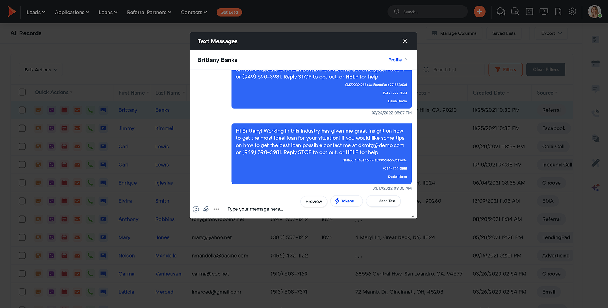Screen dimensions: 608x308
Task: Click the phone icon in Laticia Merced row
Action: point(90,292)
